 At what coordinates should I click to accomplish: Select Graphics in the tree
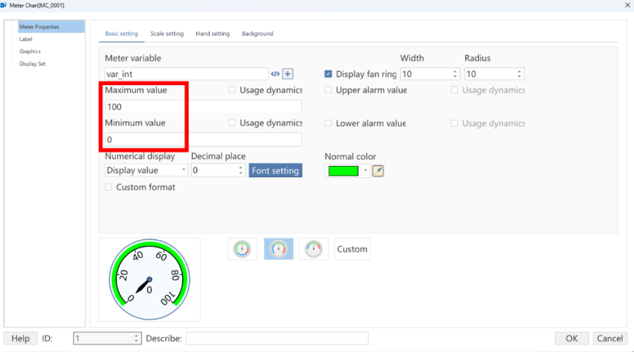point(30,52)
